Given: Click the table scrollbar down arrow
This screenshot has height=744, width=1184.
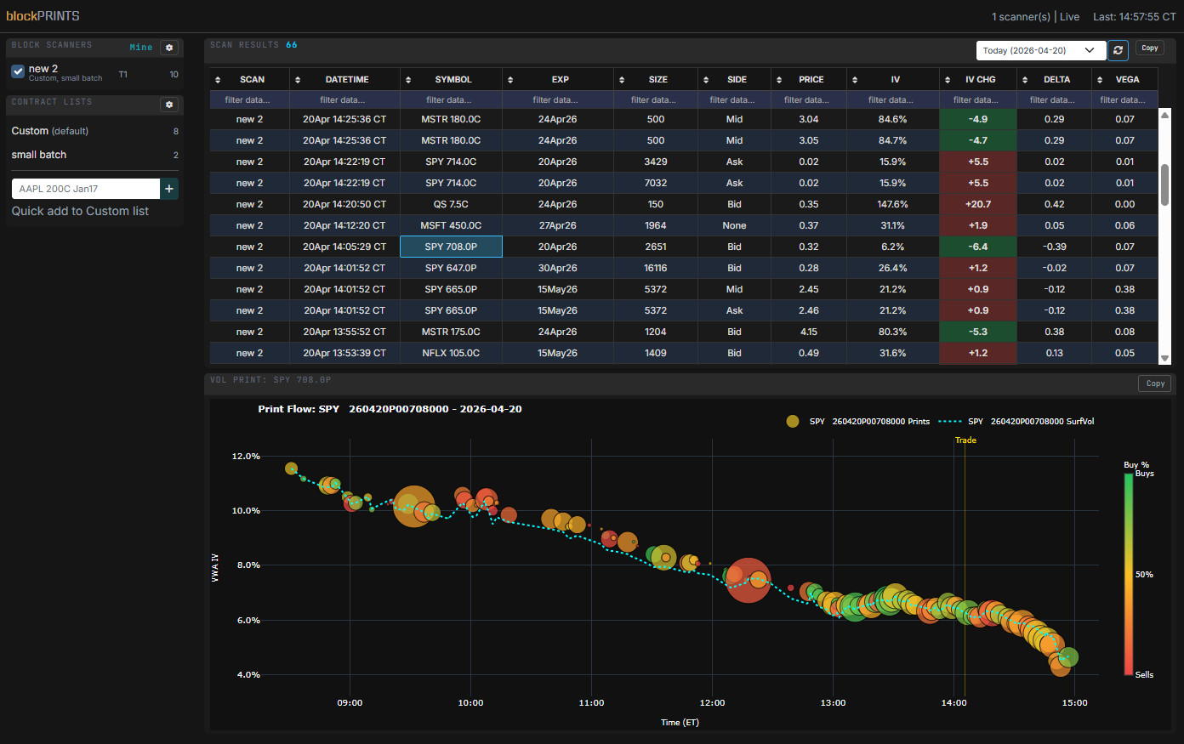Looking at the screenshot, I should [x=1165, y=359].
